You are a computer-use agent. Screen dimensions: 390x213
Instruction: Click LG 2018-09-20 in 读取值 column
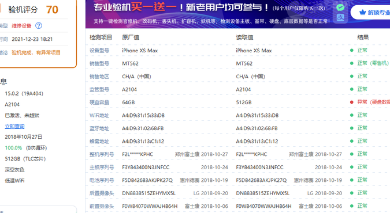(x=325, y=193)
